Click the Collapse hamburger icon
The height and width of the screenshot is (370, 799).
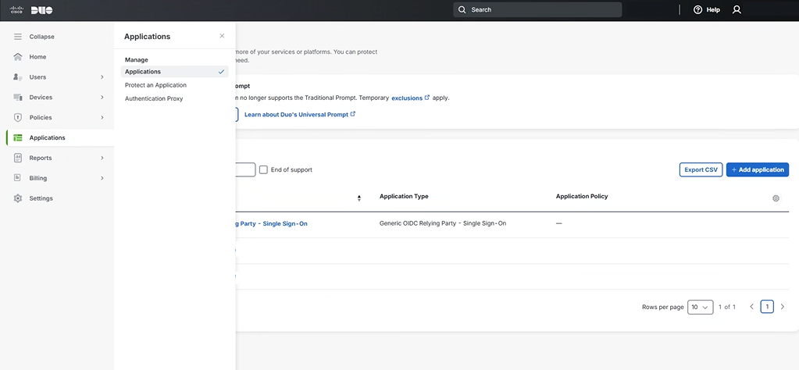(x=18, y=37)
